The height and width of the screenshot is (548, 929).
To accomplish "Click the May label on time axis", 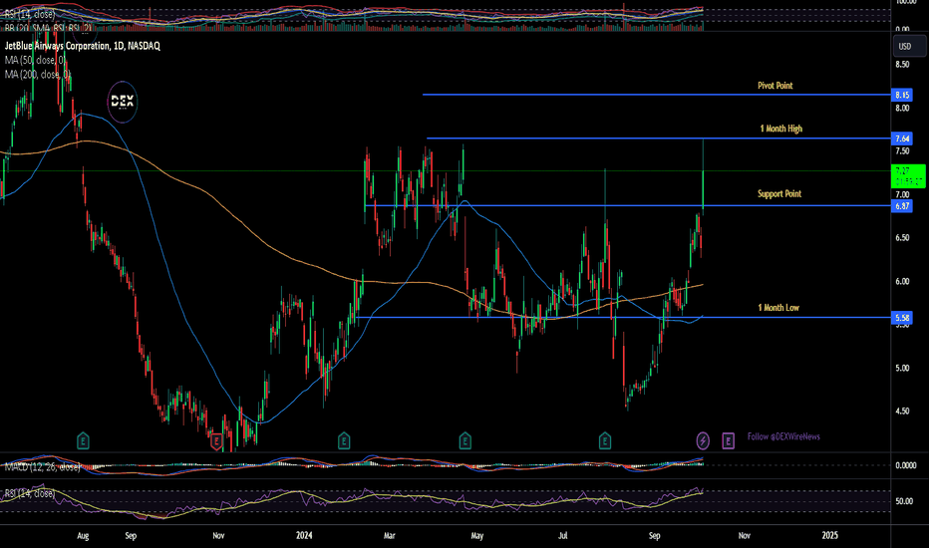I will coord(476,536).
